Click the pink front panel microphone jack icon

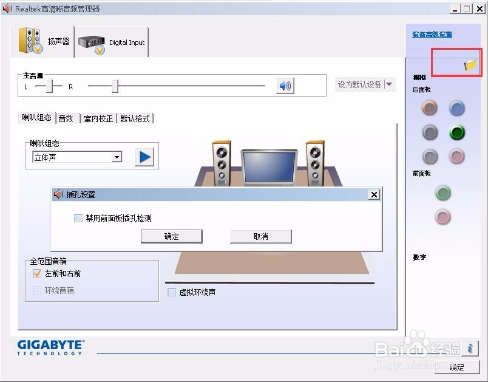(443, 217)
